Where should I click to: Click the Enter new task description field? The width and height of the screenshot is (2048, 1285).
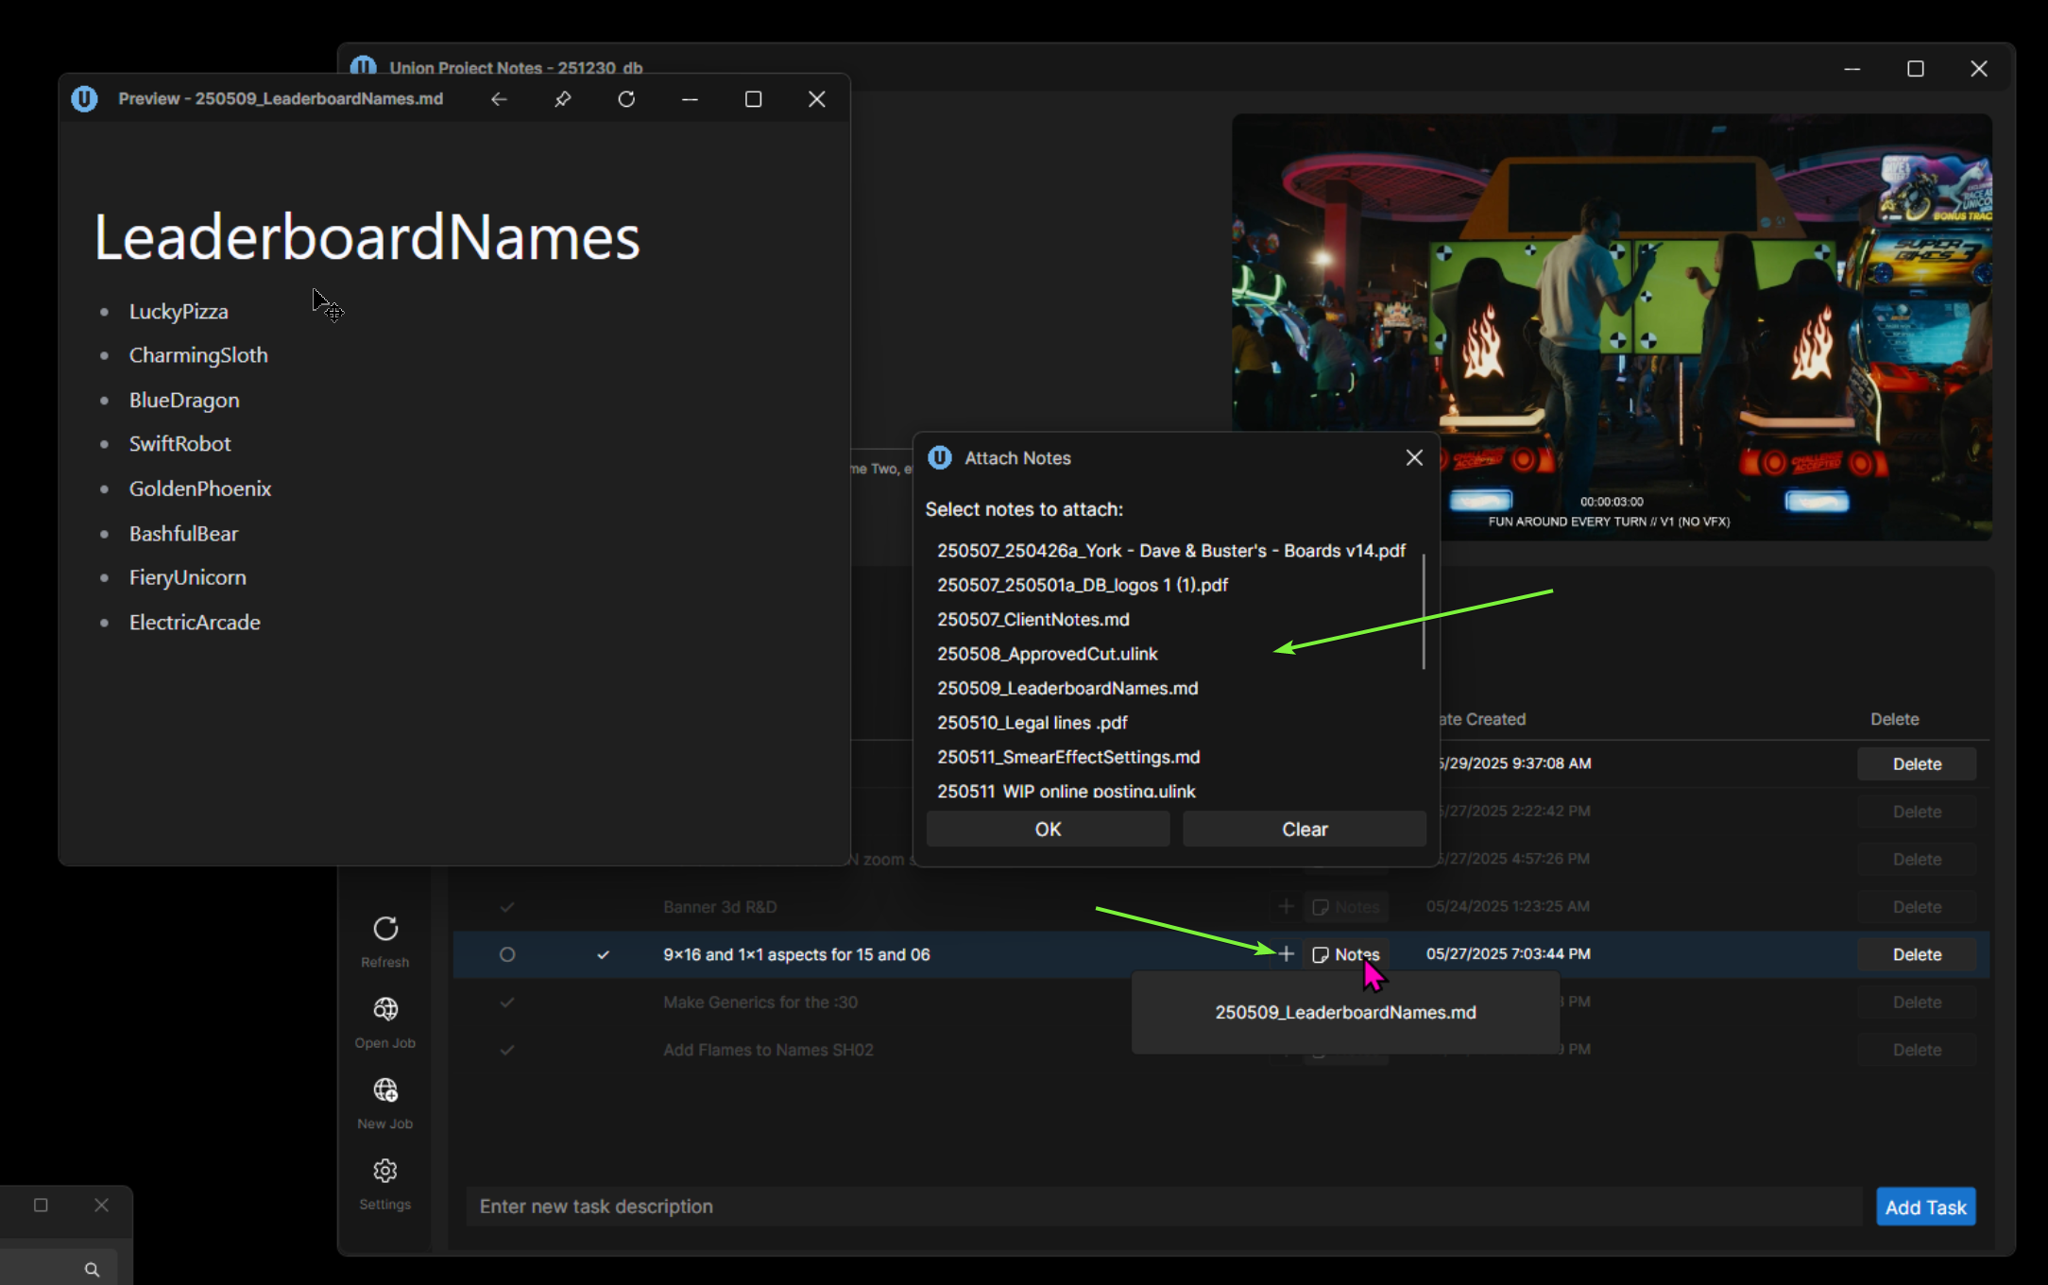(x=1164, y=1207)
